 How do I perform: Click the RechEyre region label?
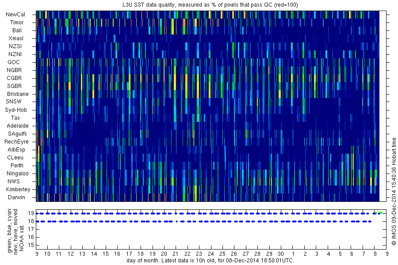pos(16,141)
